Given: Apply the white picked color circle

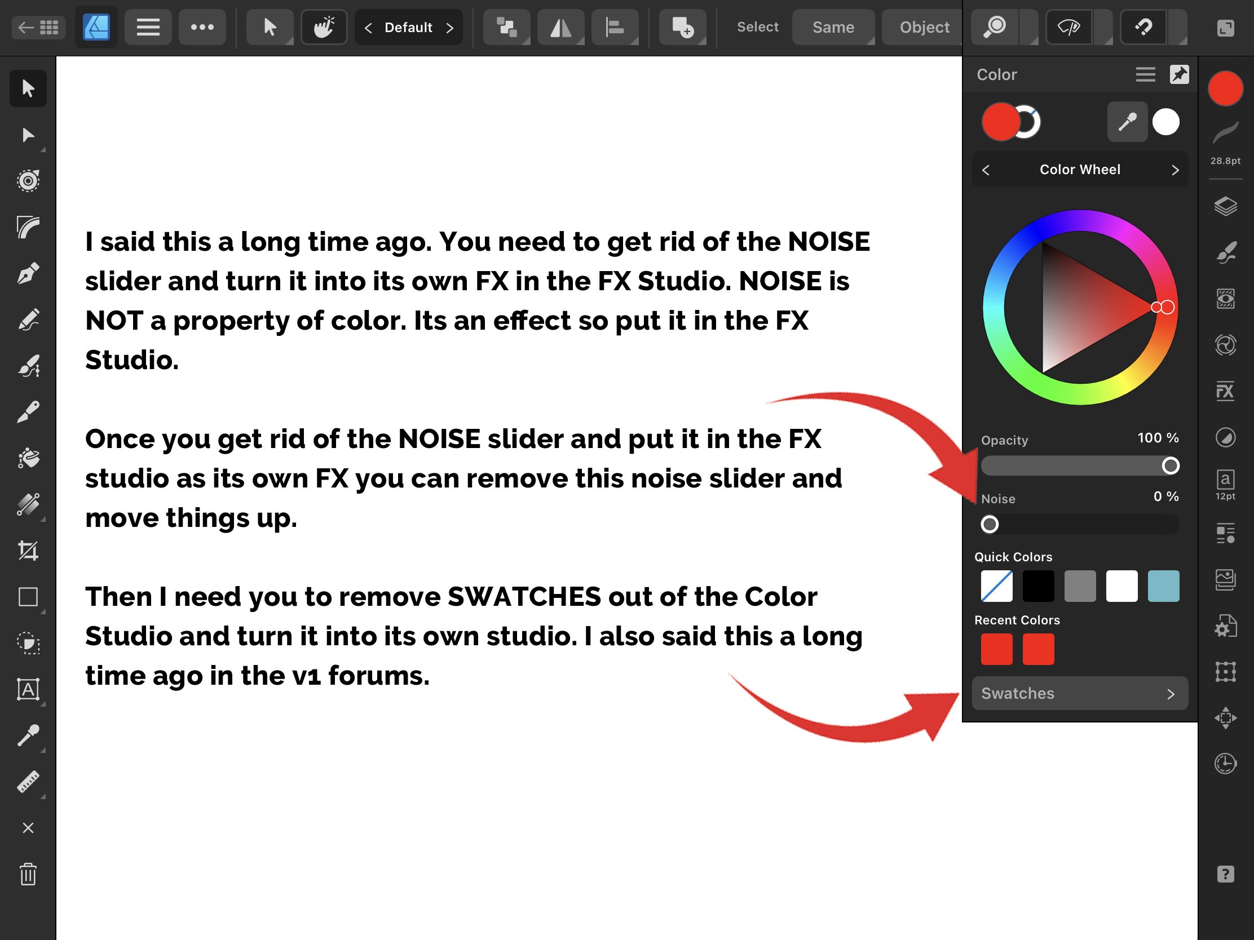Looking at the screenshot, I should coord(1166,121).
